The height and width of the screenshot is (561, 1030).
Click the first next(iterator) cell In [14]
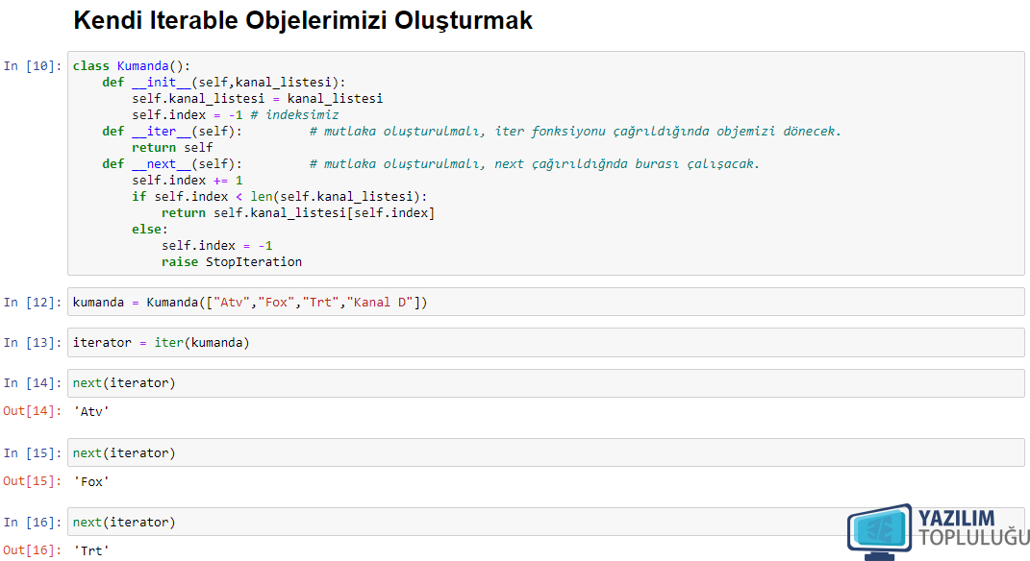(x=546, y=383)
